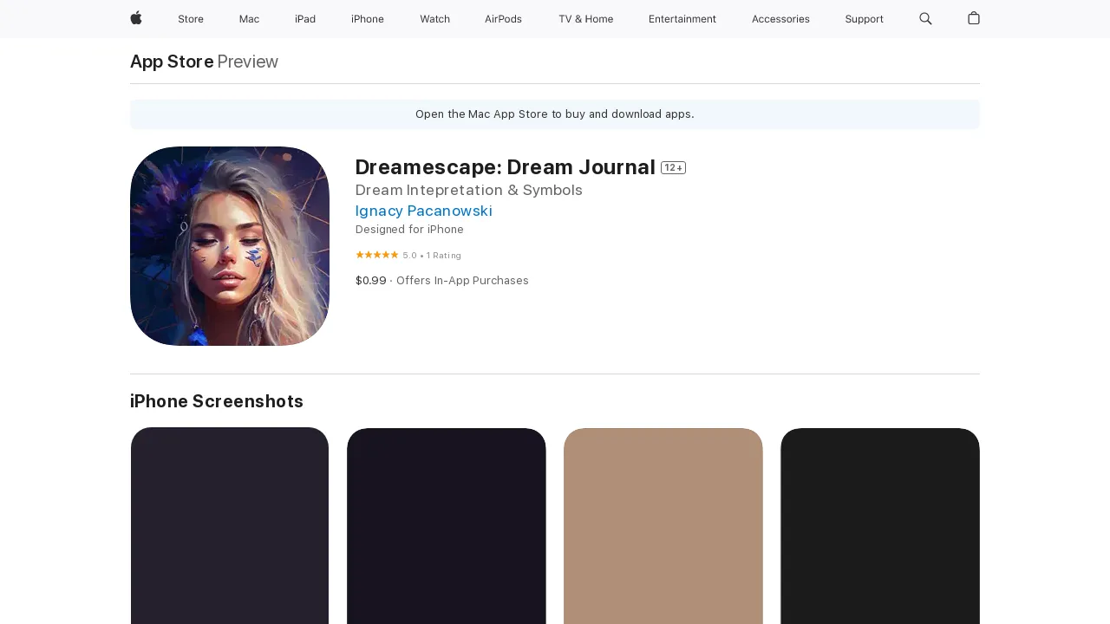Open the iPad menu item
1110x624 pixels.
coord(305,19)
